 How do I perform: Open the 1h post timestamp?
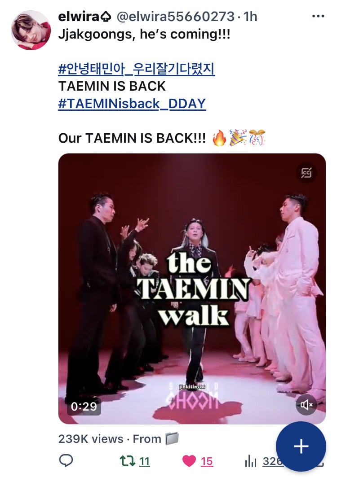coord(250,17)
